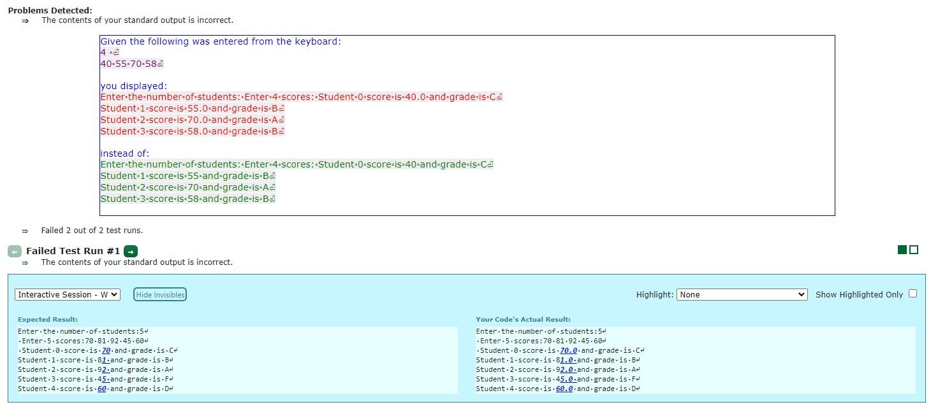This screenshot has height=407, width=931.
Task: Open the Highlight dropdown set to None
Action: 742,294
